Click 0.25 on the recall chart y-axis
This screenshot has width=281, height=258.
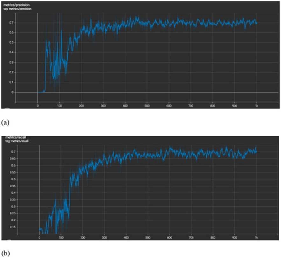pyautogui.click(x=13, y=213)
